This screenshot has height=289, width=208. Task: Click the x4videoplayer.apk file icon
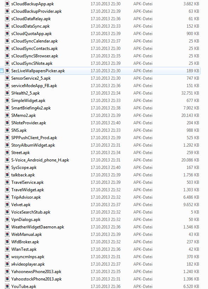7,264
